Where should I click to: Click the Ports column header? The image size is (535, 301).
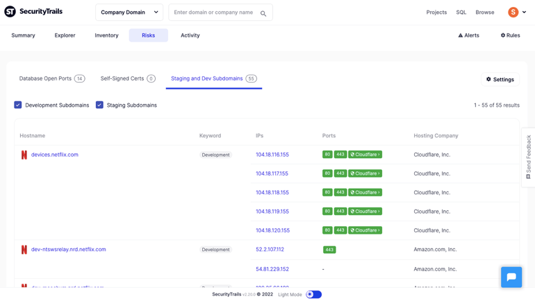click(329, 135)
